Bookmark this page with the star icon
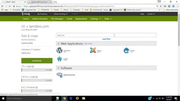The width and height of the screenshot is (180, 101). pyautogui.click(x=161, y=6)
